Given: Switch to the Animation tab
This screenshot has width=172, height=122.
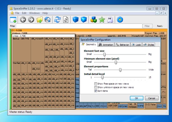Looking at the screenshot, I should tap(106, 45).
